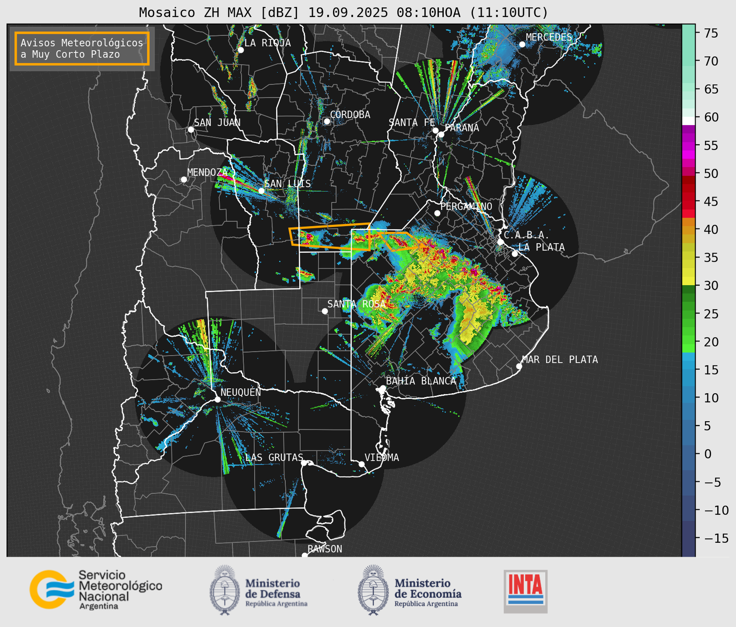Click the MAR DEL PLATA label

click(560, 360)
